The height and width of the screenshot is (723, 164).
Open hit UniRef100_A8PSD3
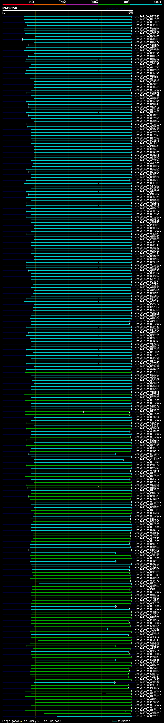pyautogui.click(x=147, y=25)
